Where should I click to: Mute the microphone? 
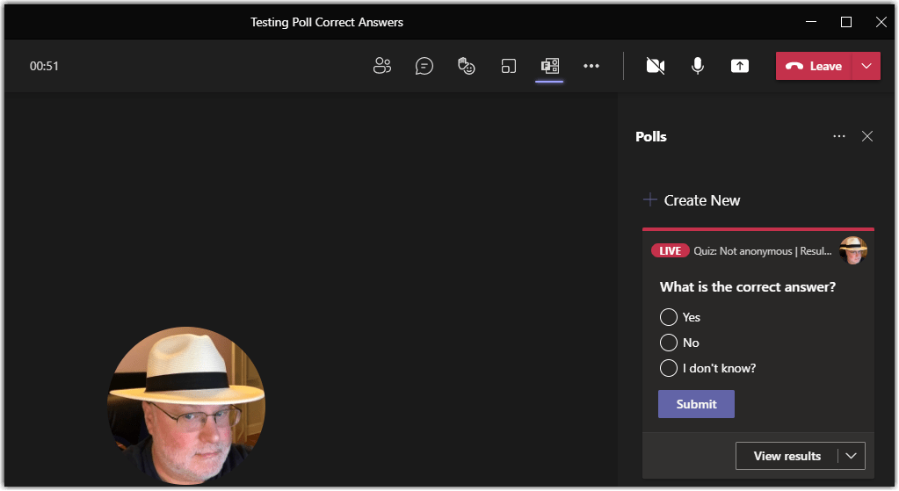pos(698,66)
